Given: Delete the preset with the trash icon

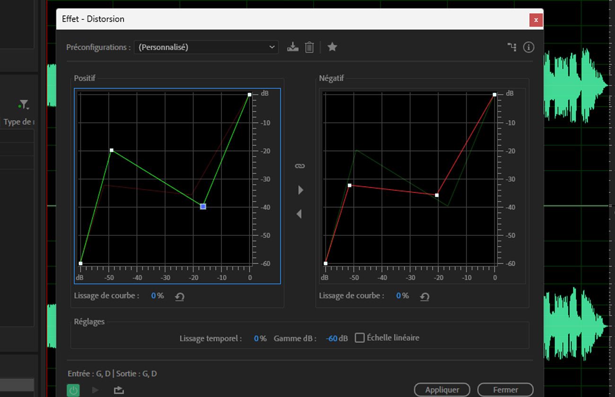Looking at the screenshot, I should pyautogui.click(x=309, y=47).
